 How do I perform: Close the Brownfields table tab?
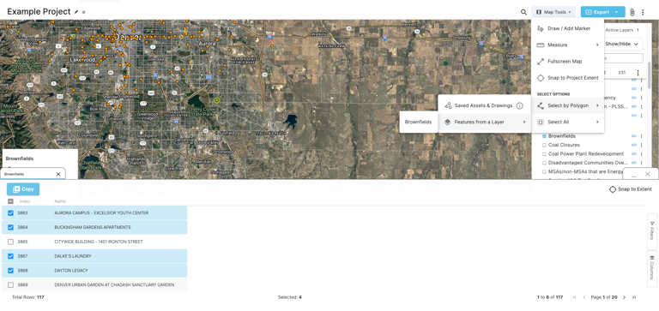tap(58, 174)
